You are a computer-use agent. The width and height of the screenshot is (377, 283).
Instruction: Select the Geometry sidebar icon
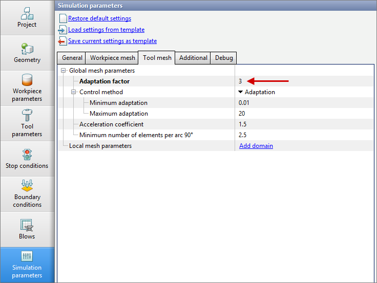[27, 49]
